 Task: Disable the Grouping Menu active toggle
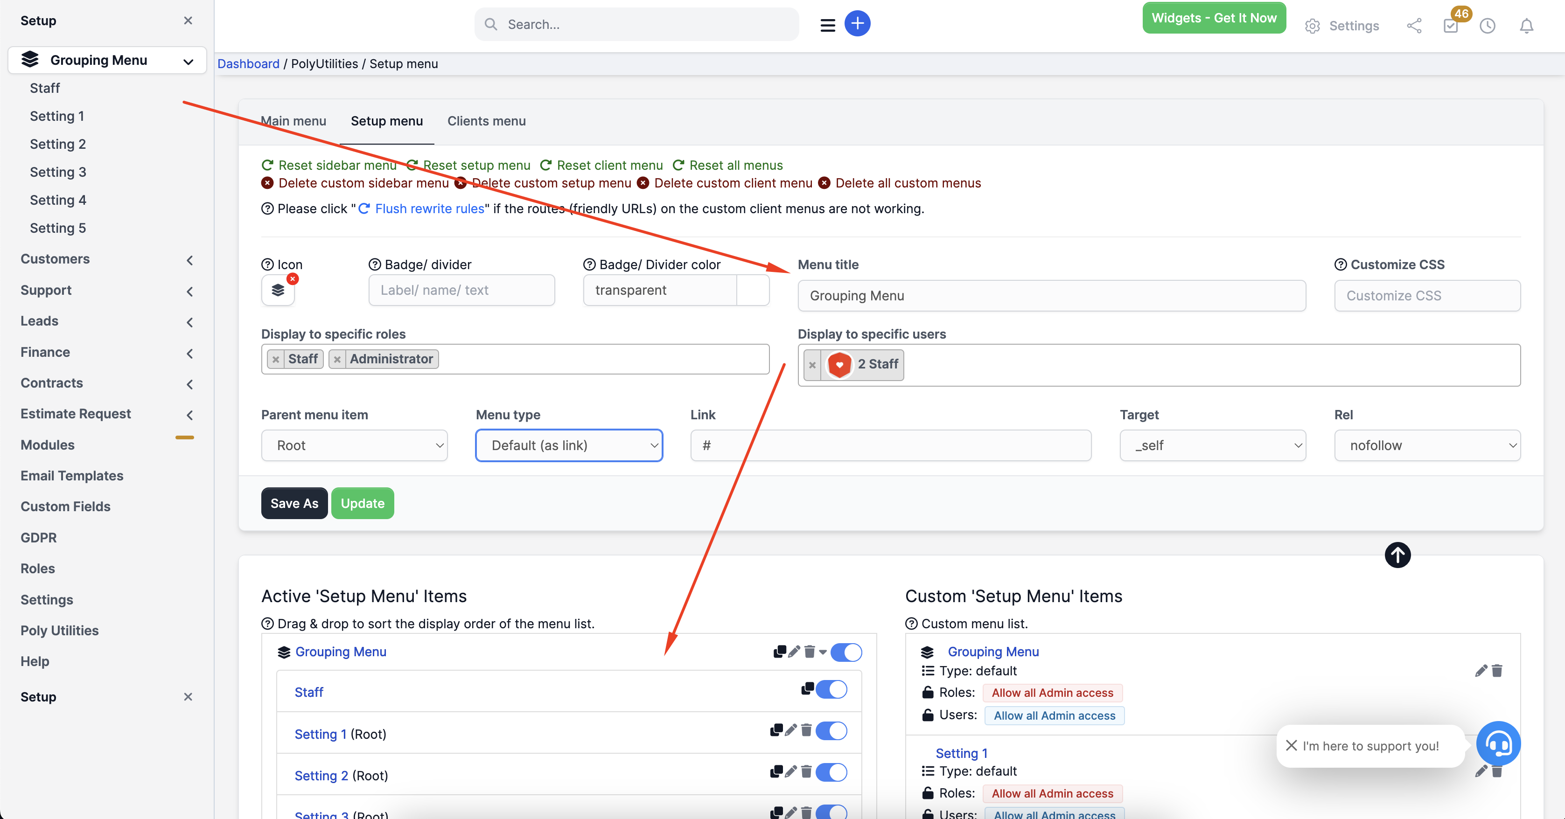(846, 652)
